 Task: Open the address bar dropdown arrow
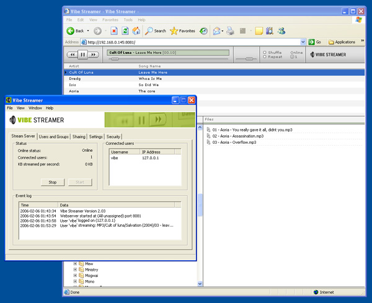pos(303,42)
